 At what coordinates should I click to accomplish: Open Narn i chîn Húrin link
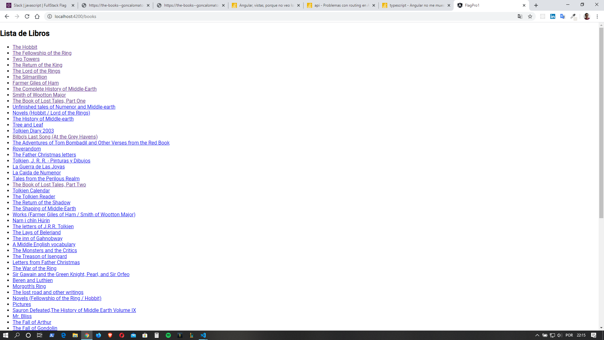31,221
